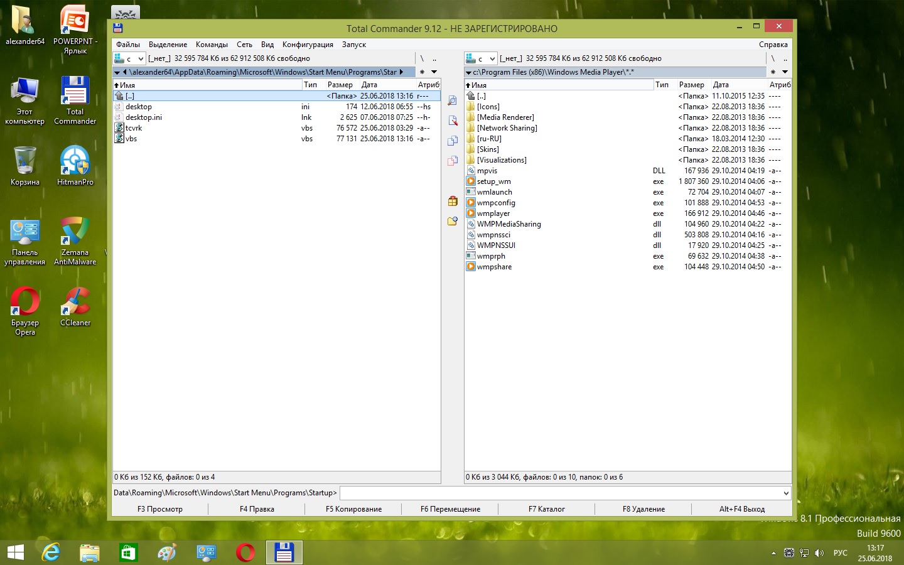Screen dimensions: 904x565
Task: Open the Команды menu
Action: click(x=212, y=45)
